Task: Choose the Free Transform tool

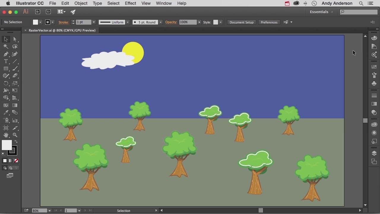Action: (x=15, y=91)
